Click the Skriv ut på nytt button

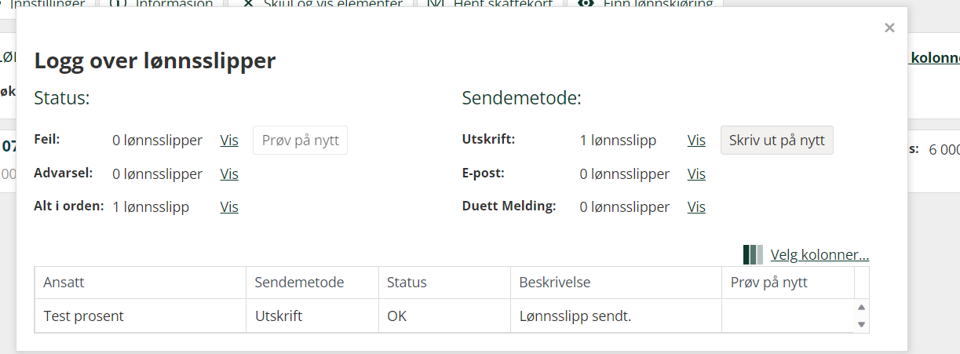click(777, 141)
